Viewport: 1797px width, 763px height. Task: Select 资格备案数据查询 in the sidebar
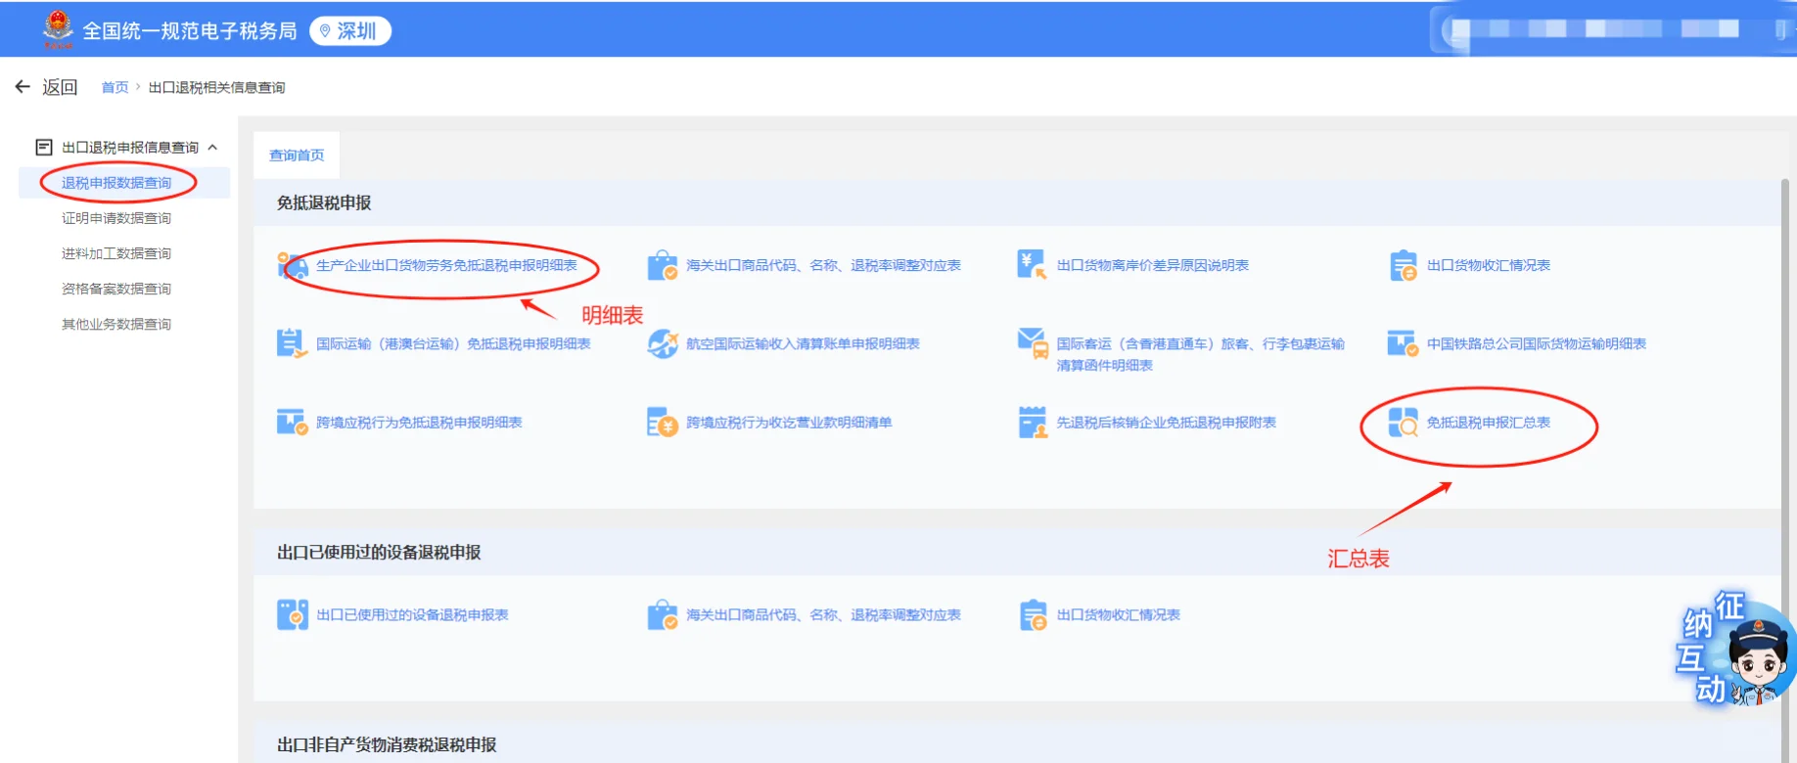(116, 289)
